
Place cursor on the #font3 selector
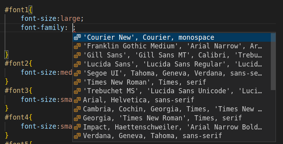[x=17, y=90]
